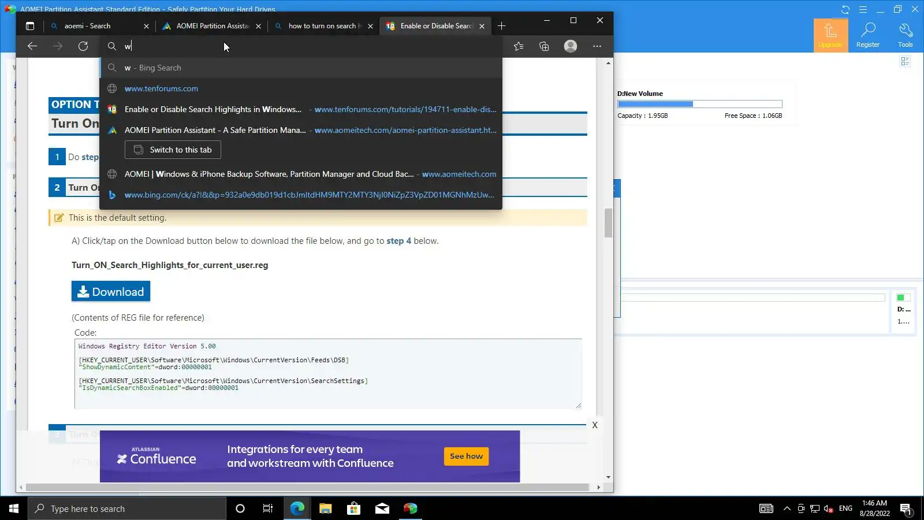Click the blue Download button
The width and height of the screenshot is (924, 520).
tap(111, 291)
